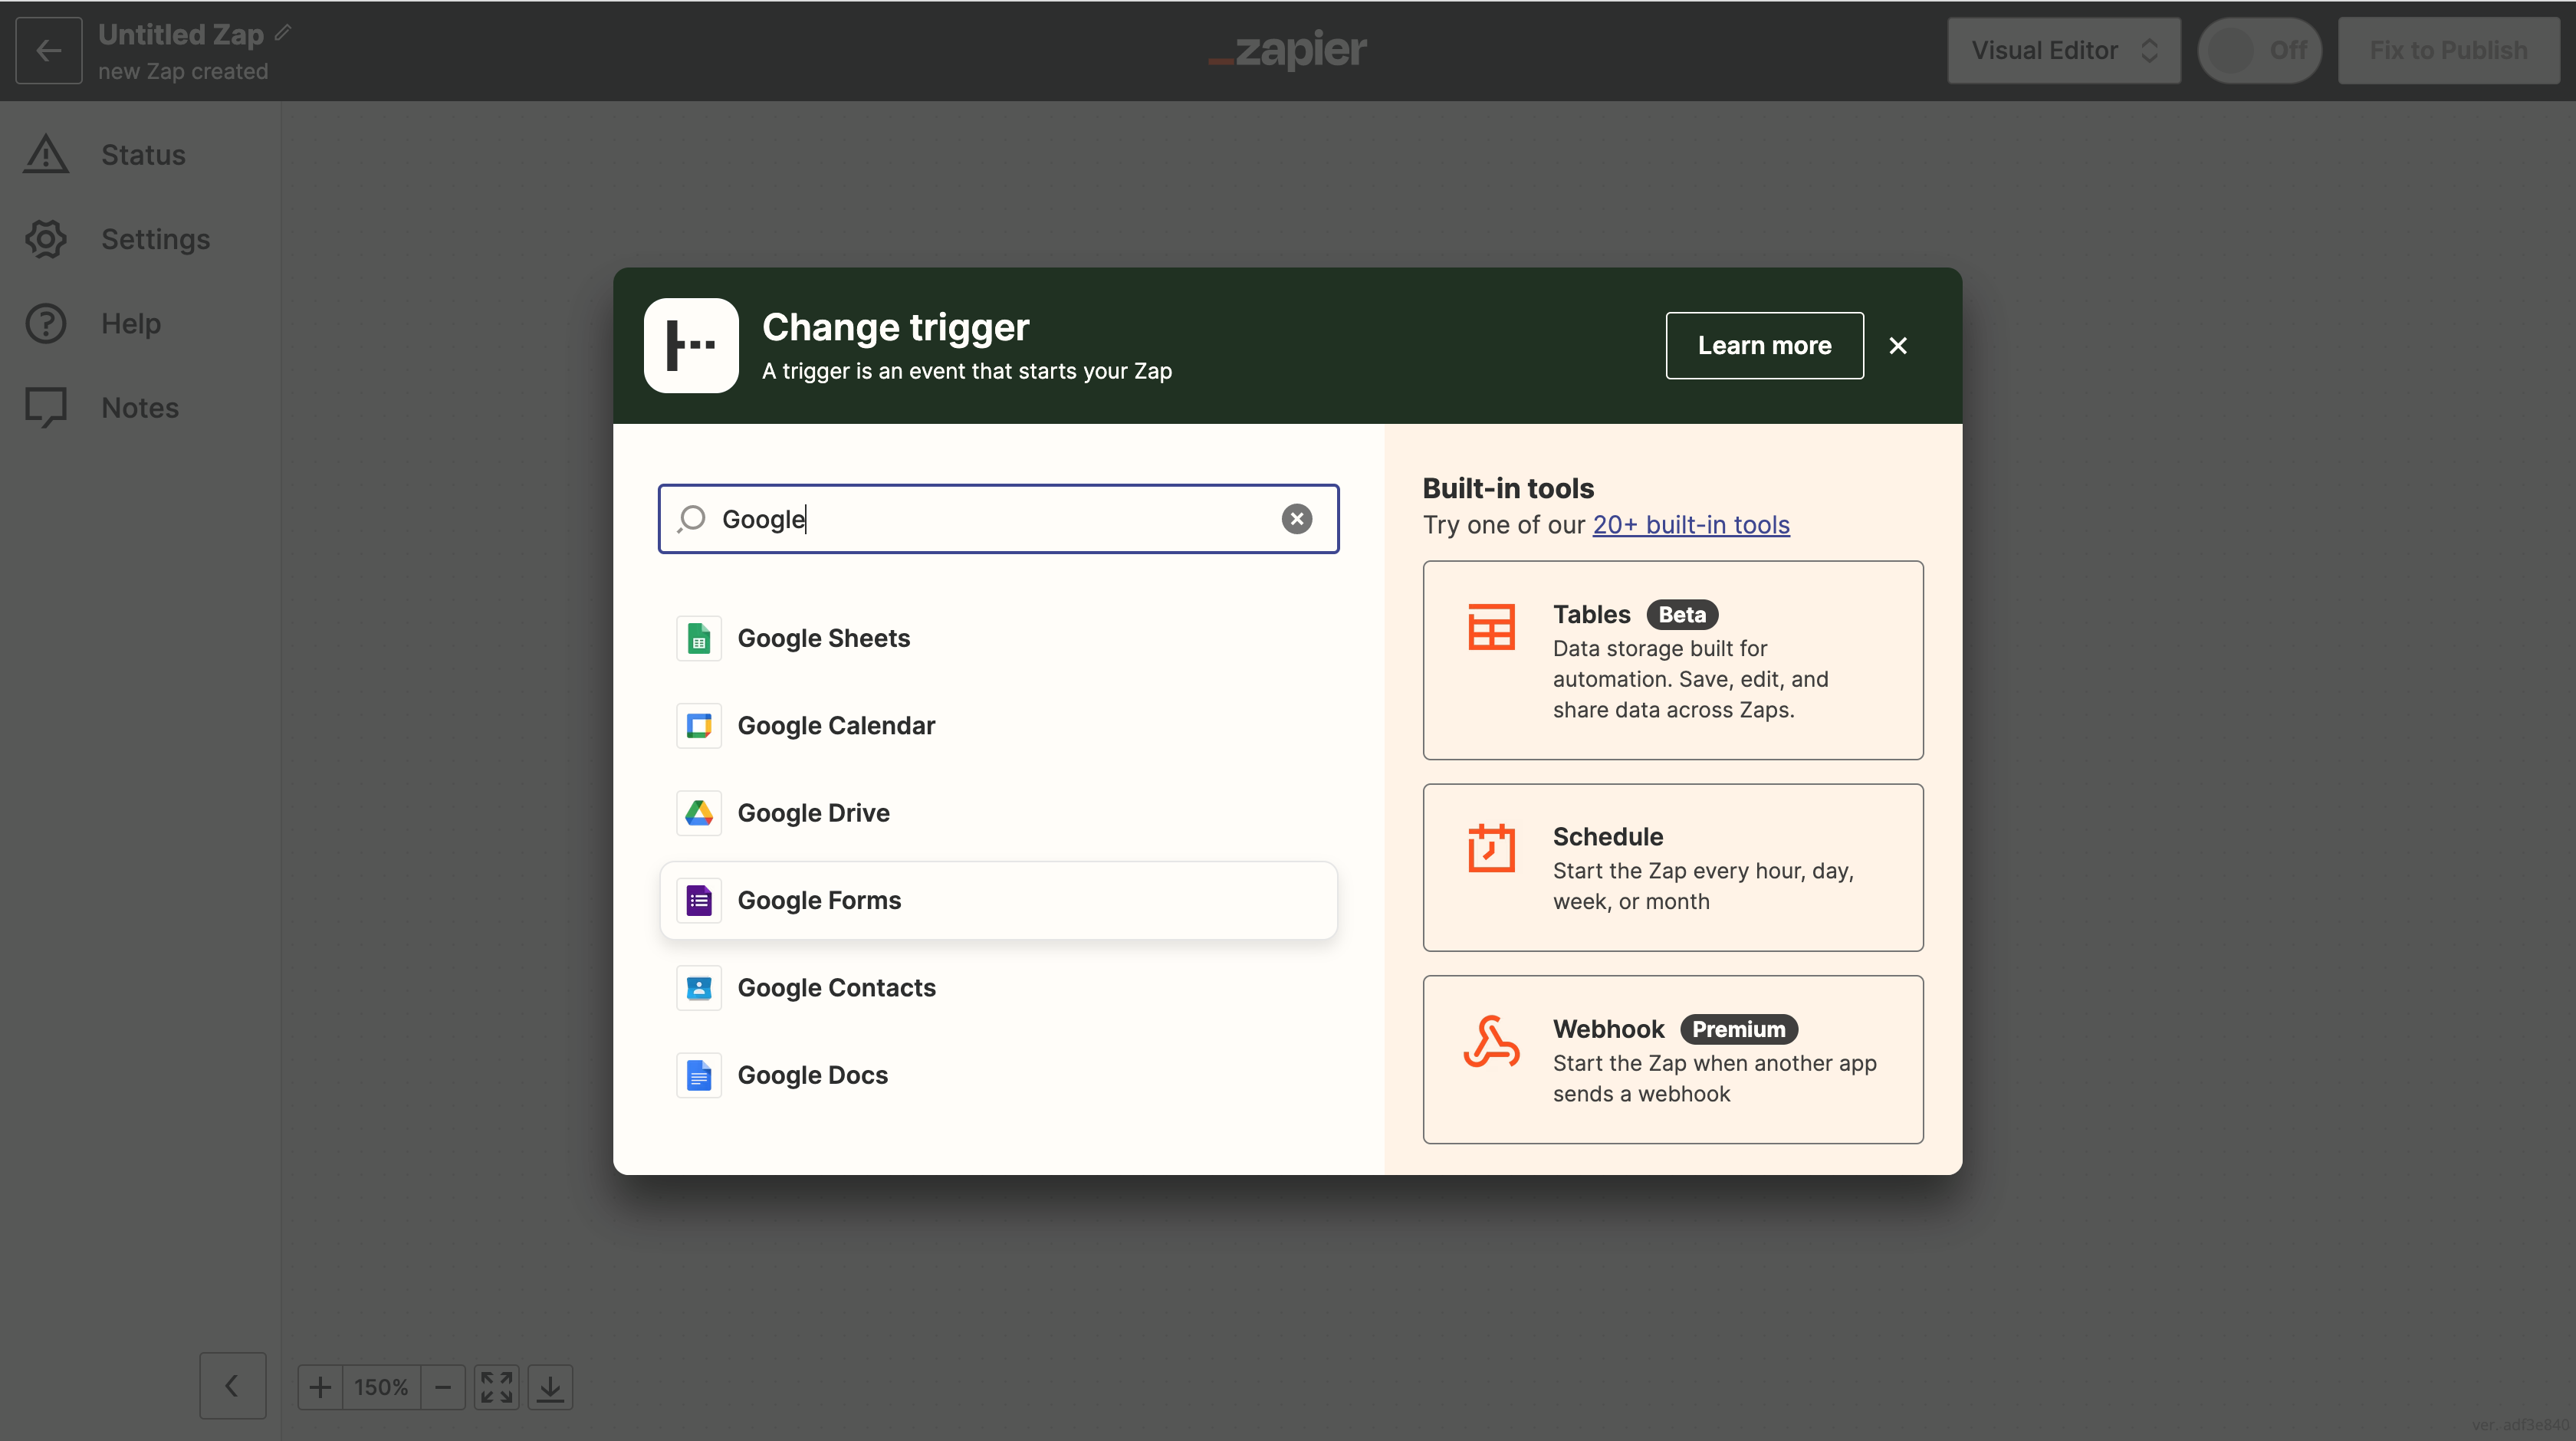Click the Tables grid icon
Viewport: 2576px width, 1441px height.
click(x=1491, y=627)
